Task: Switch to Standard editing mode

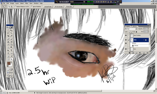Action: pos(8,69)
